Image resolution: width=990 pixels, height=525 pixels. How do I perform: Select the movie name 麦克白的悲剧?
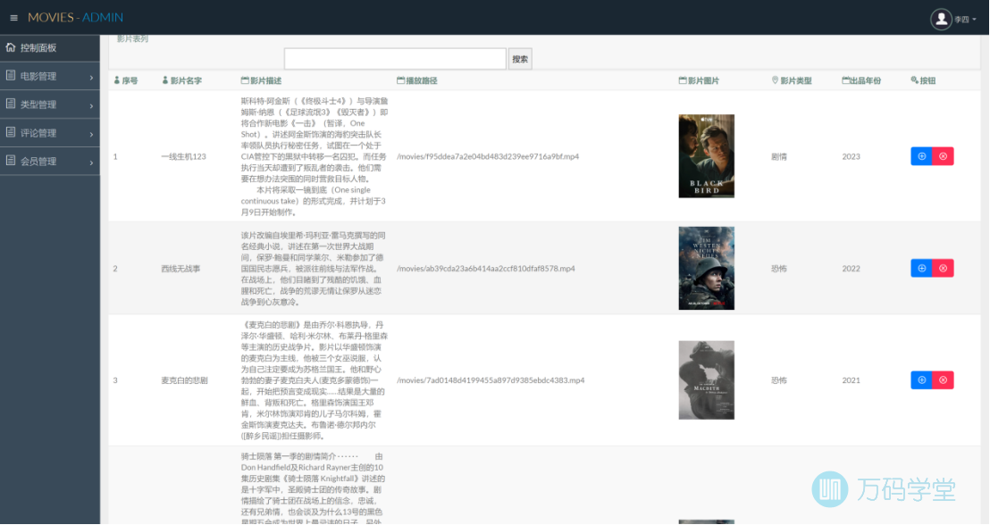pyautogui.click(x=184, y=380)
